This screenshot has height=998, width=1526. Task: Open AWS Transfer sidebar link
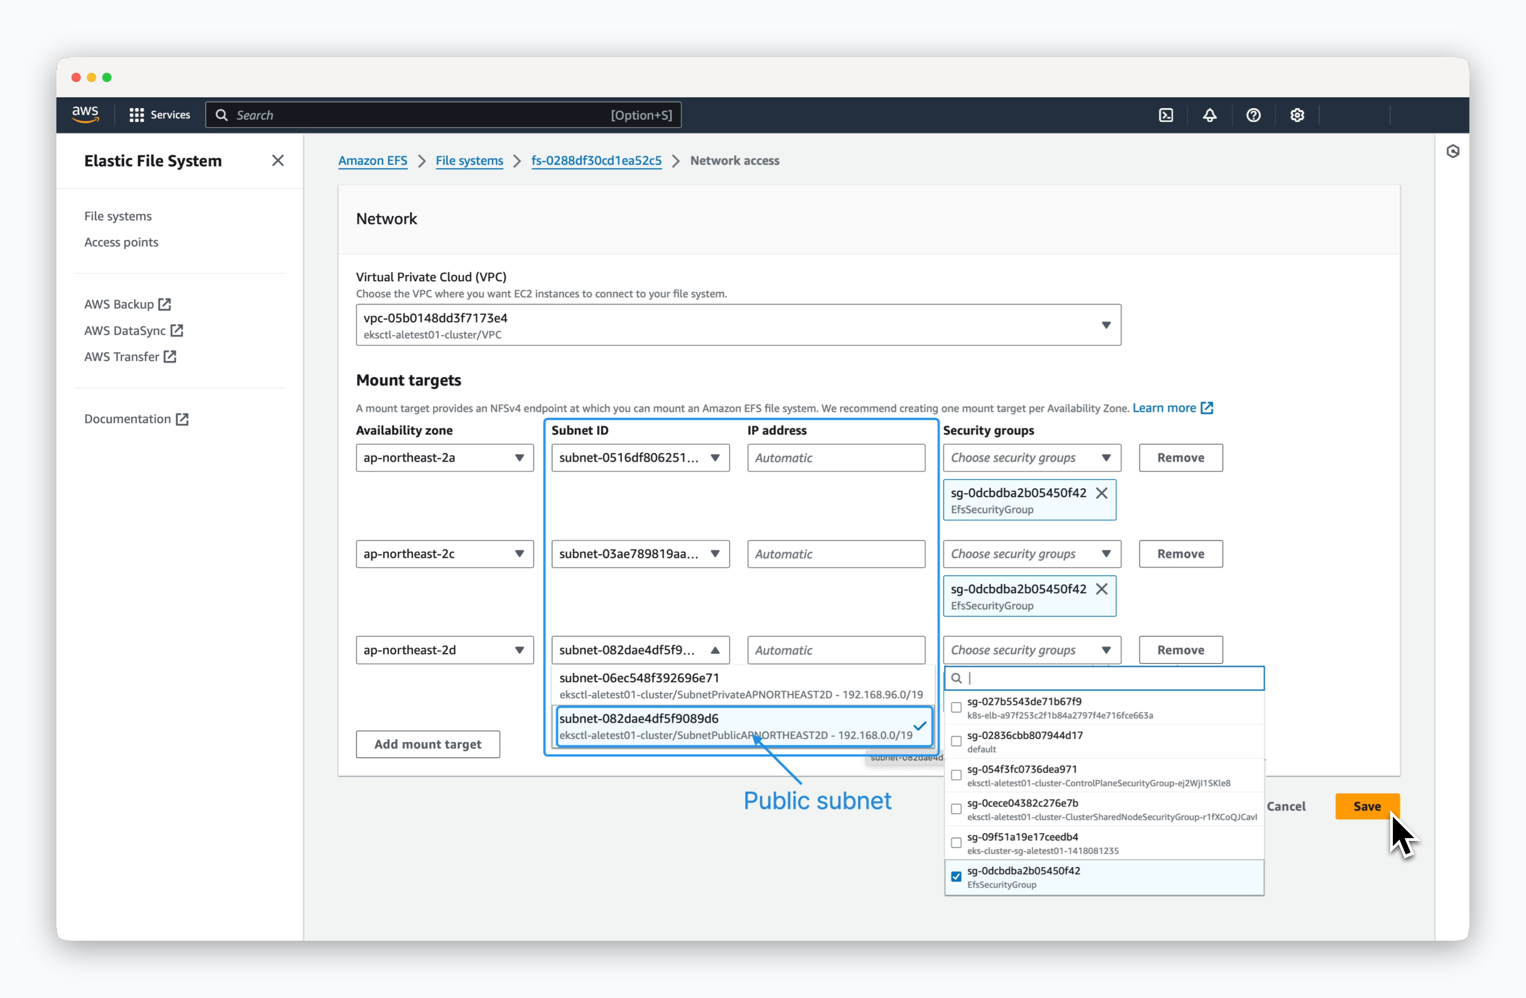(130, 356)
